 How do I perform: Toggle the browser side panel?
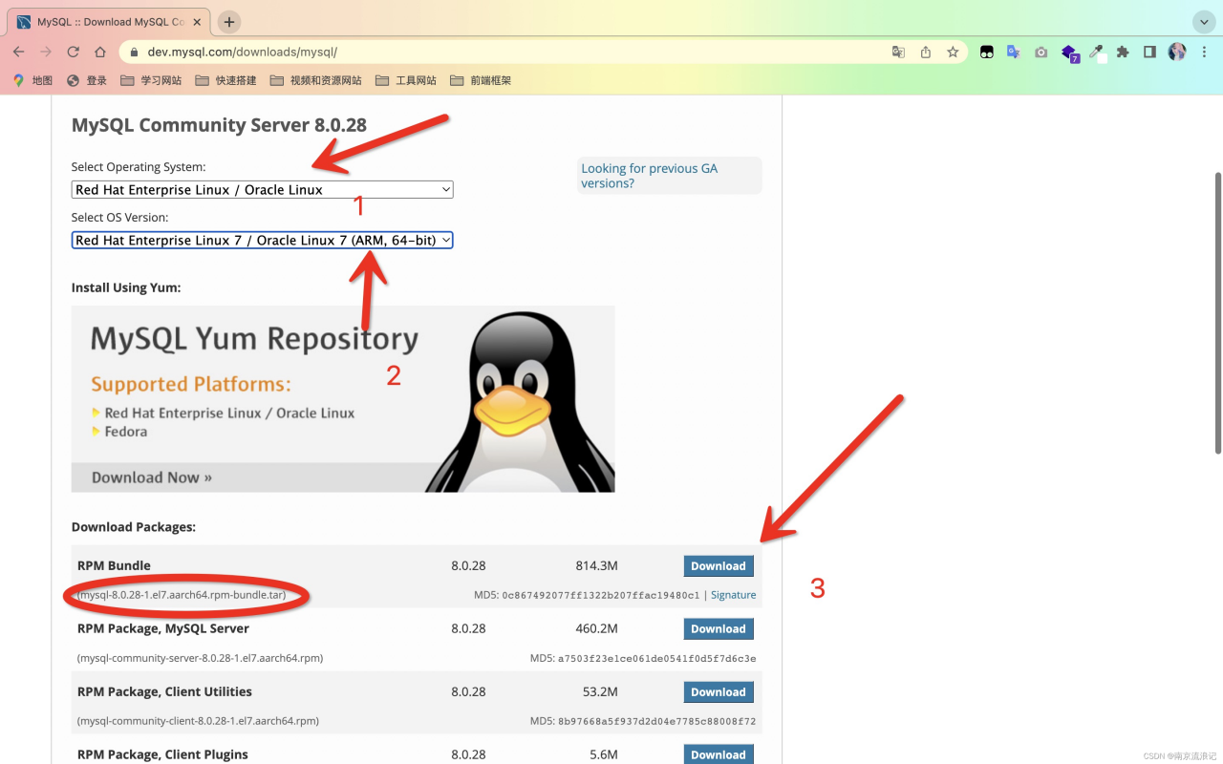coord(1150,53)
